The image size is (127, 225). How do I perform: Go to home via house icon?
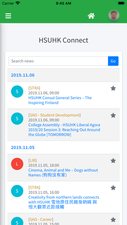(x=91, y=16)
